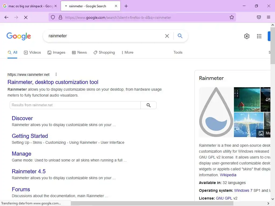
Task: Open the tracking protection shield icon
Action: 53,17
